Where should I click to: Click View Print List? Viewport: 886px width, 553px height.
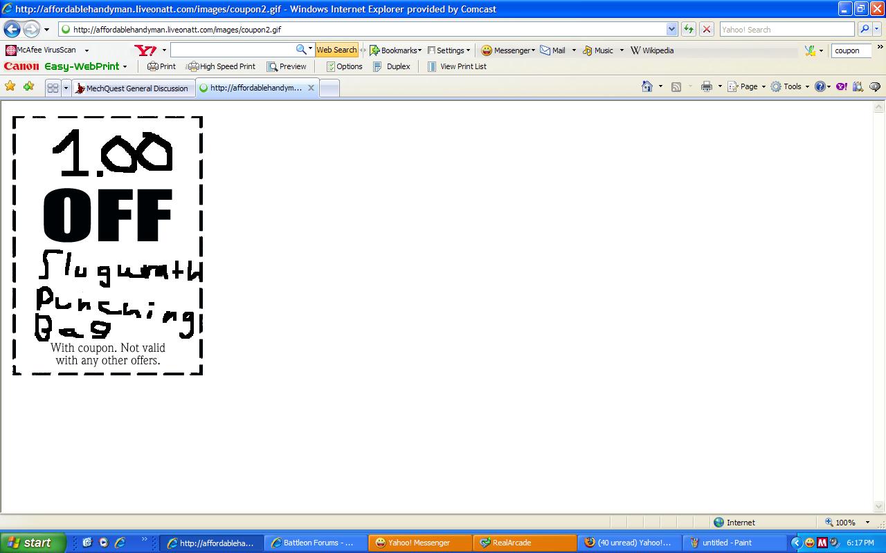point(457,66)
